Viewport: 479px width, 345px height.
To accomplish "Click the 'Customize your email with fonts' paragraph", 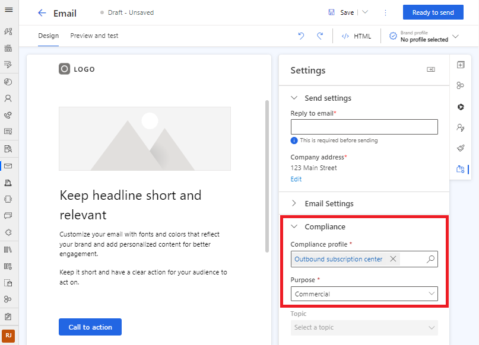I will (139, 244).
